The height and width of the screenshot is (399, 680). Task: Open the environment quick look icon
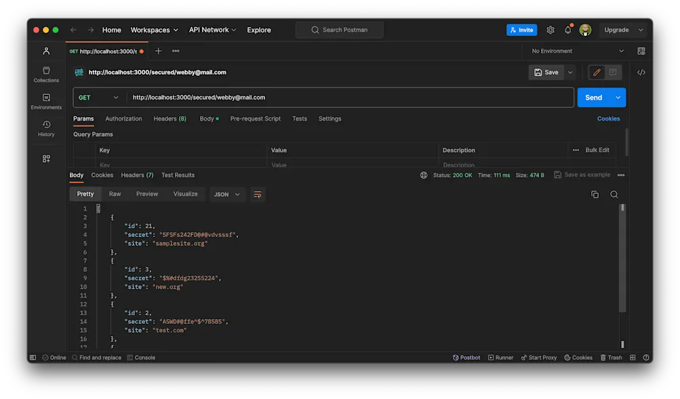click(641, 51)
